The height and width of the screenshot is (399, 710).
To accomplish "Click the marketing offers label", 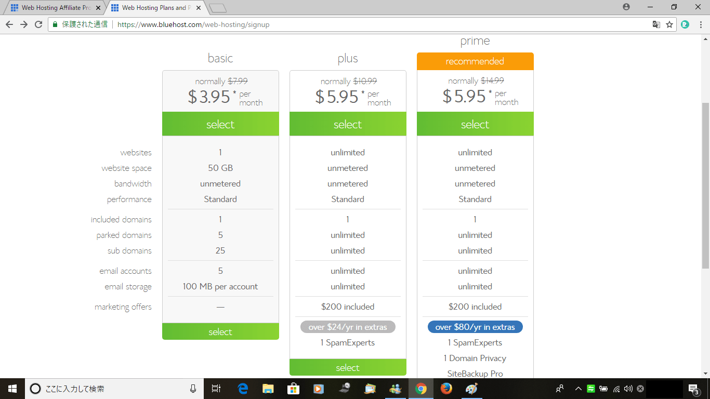I will pyautogui.click(x=123, y=307).
